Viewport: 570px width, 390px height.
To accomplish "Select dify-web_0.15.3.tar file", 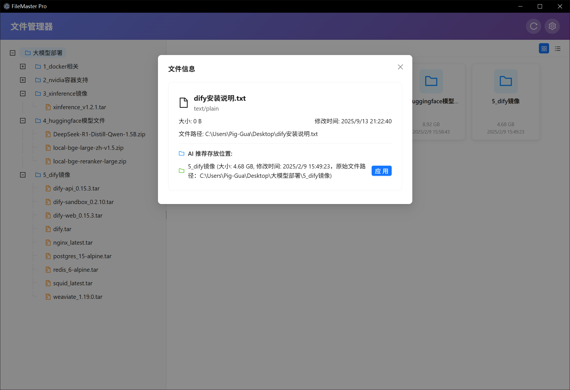I will pyautogui.click(x=74, y=215).
